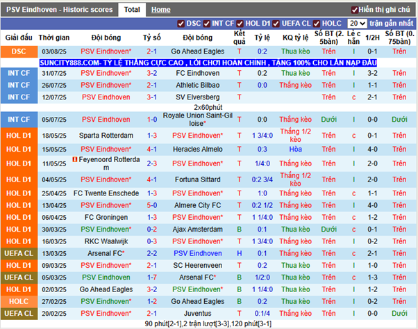Click the UEFA CL label on 20/02/25
Image resolution: width=418 pixels, height=329 pixels.
pos(19,314)
